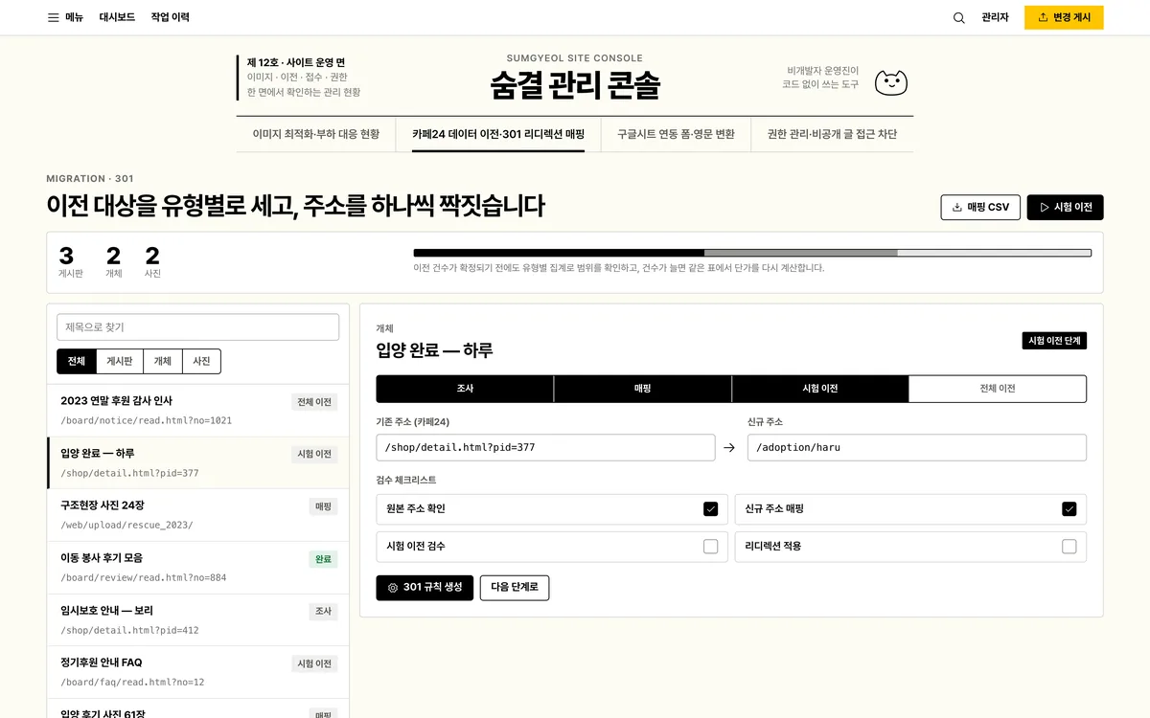
Task: Open 입양 완료 — 하루 list item
Action: point(197,463)
